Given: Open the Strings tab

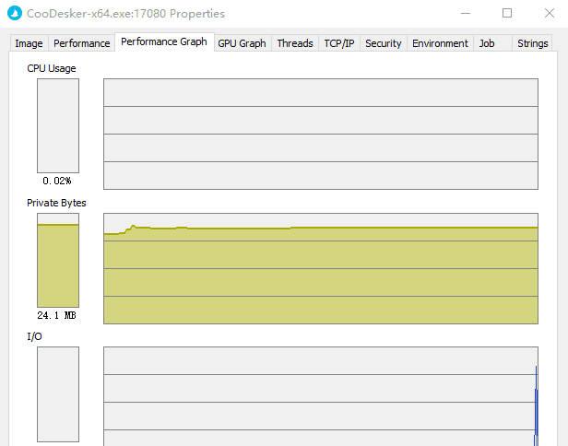Looking at the screenshot, I should (x=533, y=43).
